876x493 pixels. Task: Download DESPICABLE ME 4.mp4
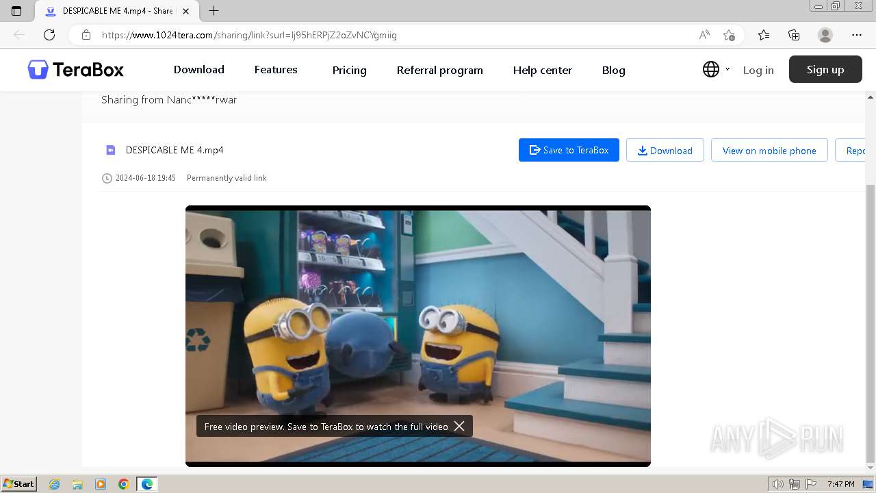tap(665, 150)
